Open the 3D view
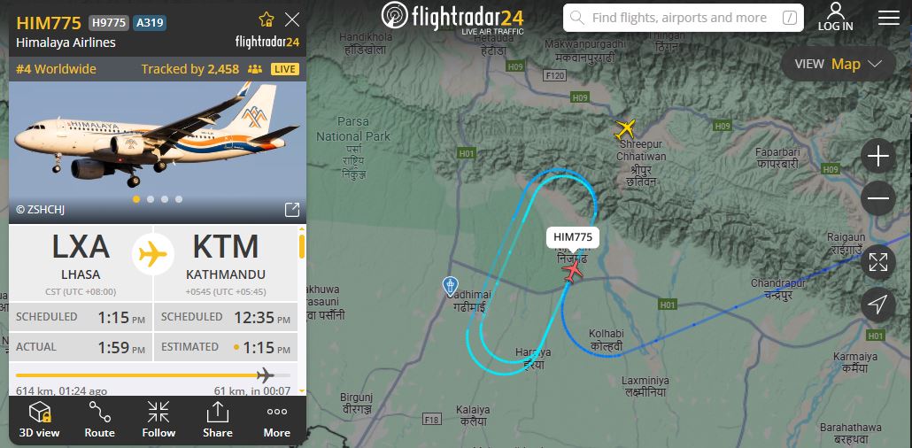Image resolution: width=912 pixels, height=448 pixels. tap(40, 419)
